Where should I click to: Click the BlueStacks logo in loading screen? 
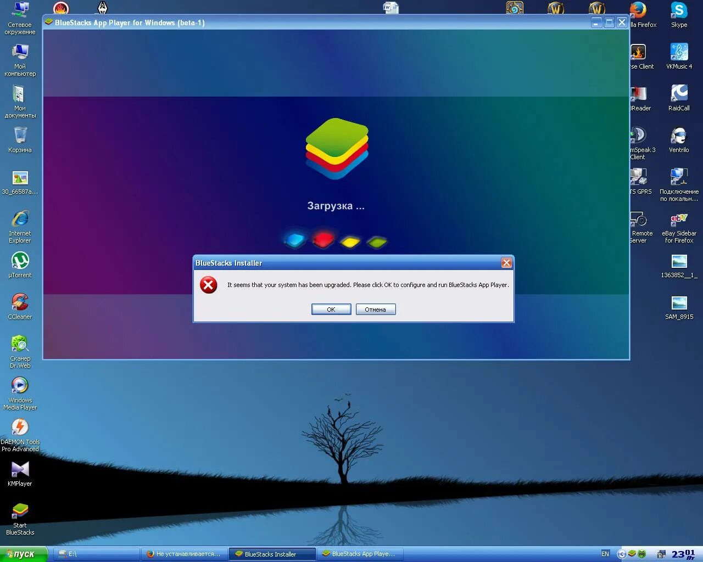(337, 148)
